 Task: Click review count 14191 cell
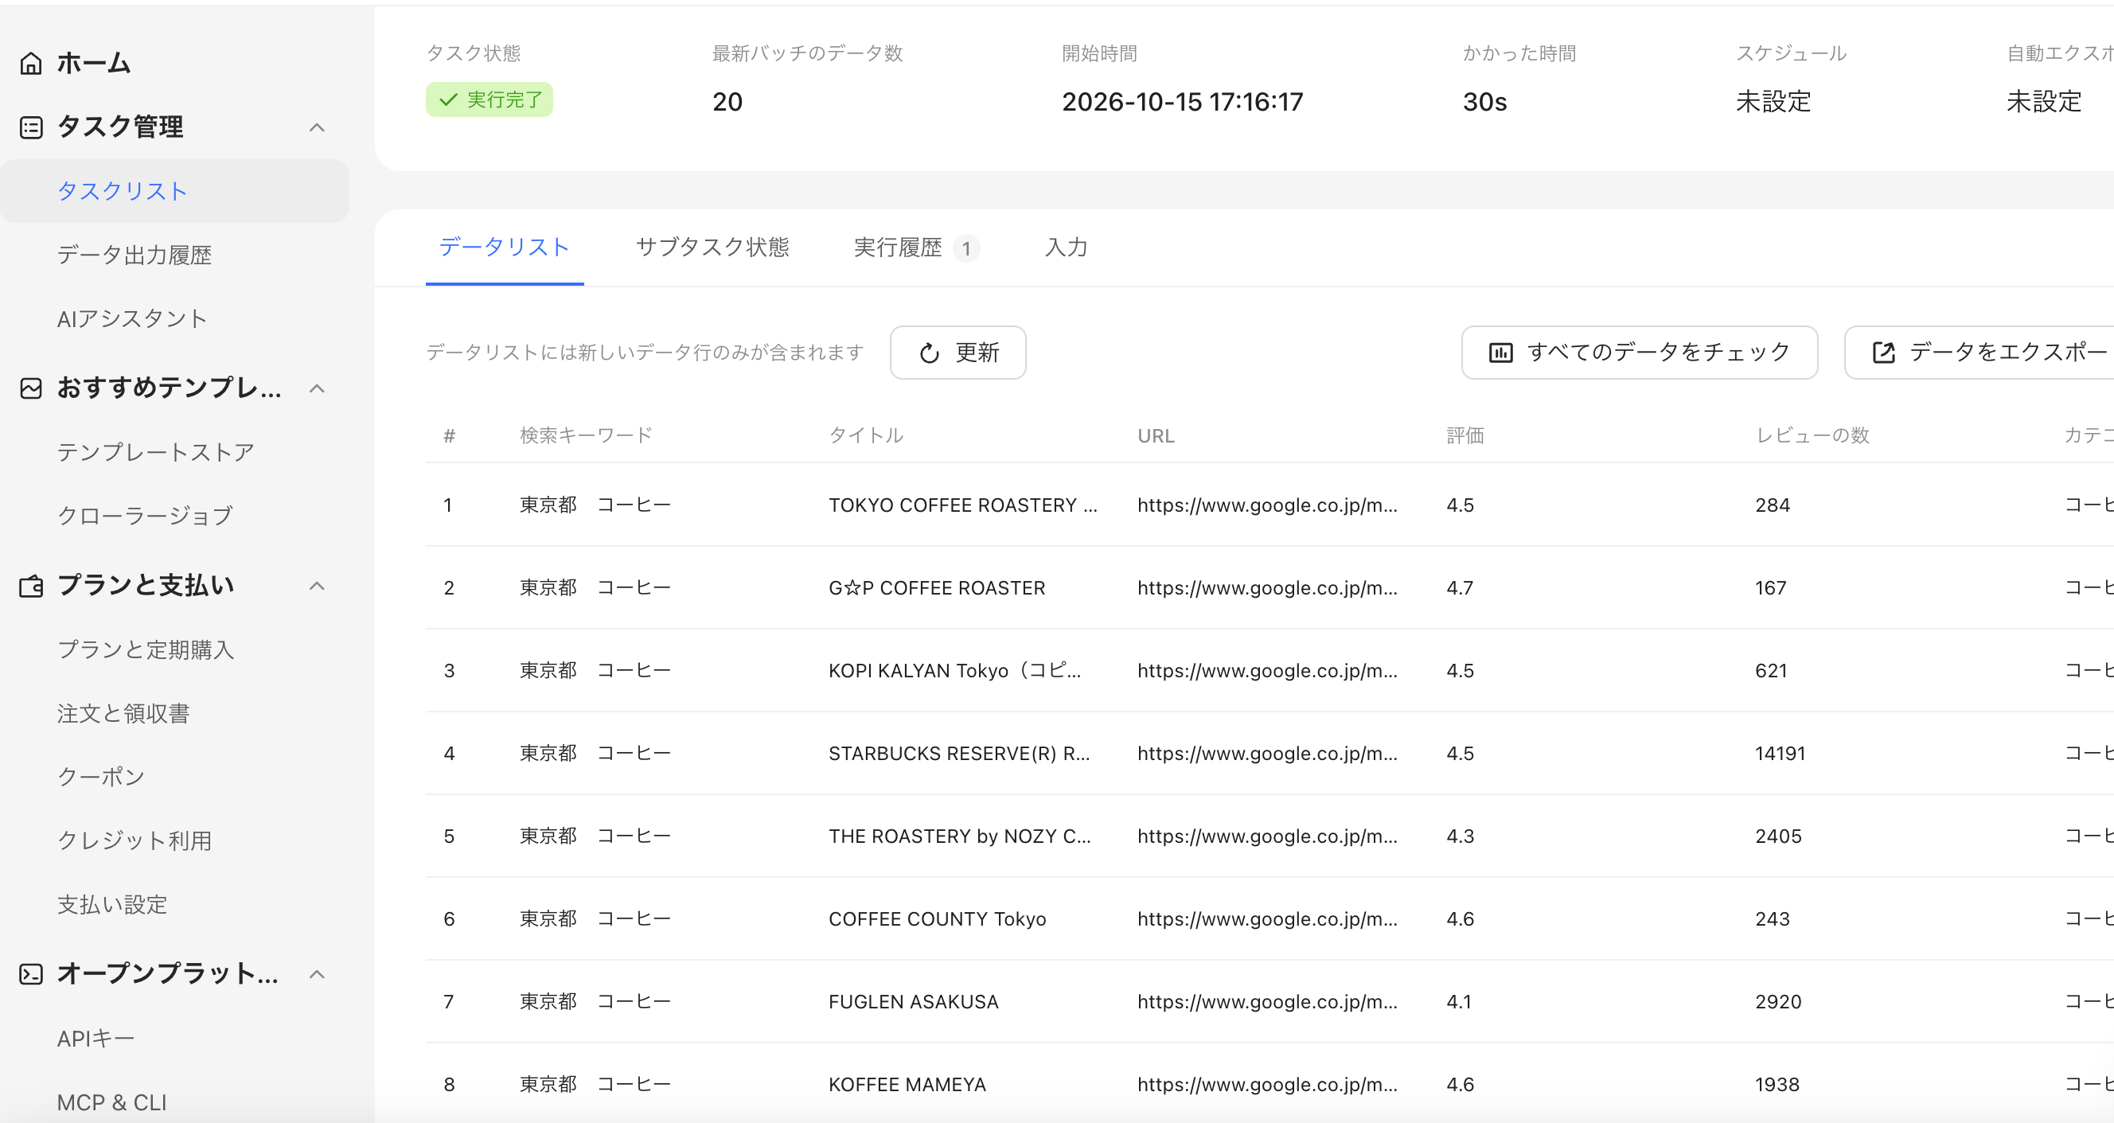pos(1780,754)
